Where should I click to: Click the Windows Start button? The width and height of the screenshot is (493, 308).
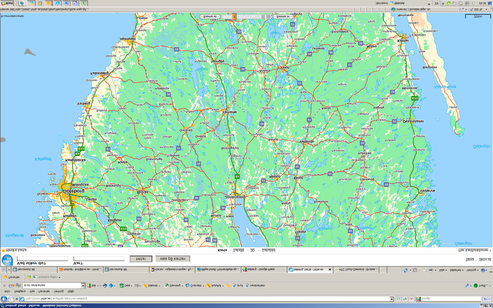pos(7,3)
